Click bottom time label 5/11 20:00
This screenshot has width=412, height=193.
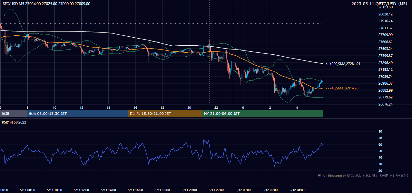coord(189,190)
